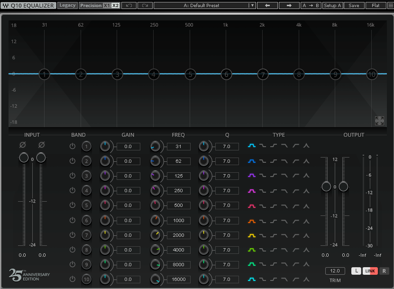Choose the high-pass filter type for band 9
The image size is (394, 289).
click(x=295, y=264)
